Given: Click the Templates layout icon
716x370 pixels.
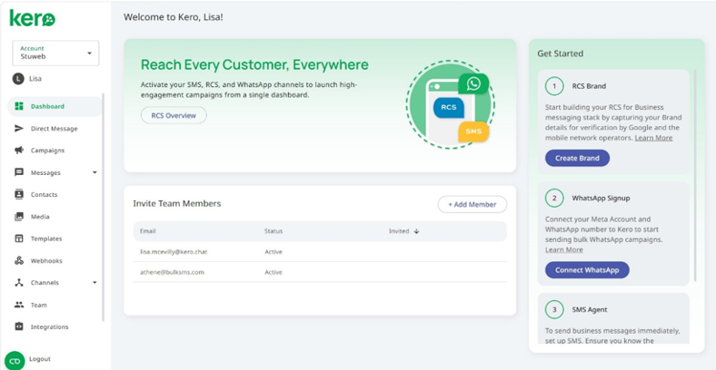Looking at the screenshot, I should 19,239.
